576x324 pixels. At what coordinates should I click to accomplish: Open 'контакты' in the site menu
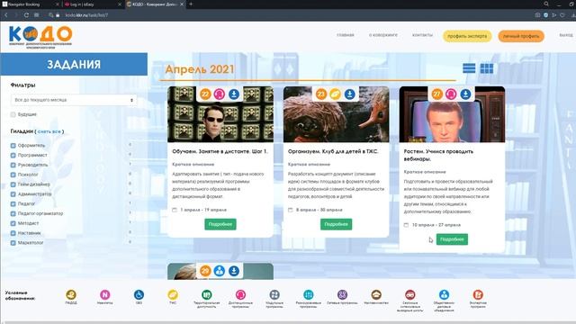[422, 35]
